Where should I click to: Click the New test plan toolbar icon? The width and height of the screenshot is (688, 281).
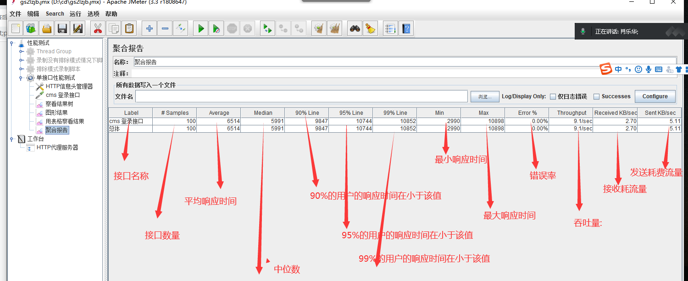click(16, 28)
